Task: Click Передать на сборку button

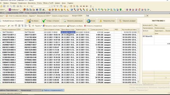Action: click(x=75, y=26)
